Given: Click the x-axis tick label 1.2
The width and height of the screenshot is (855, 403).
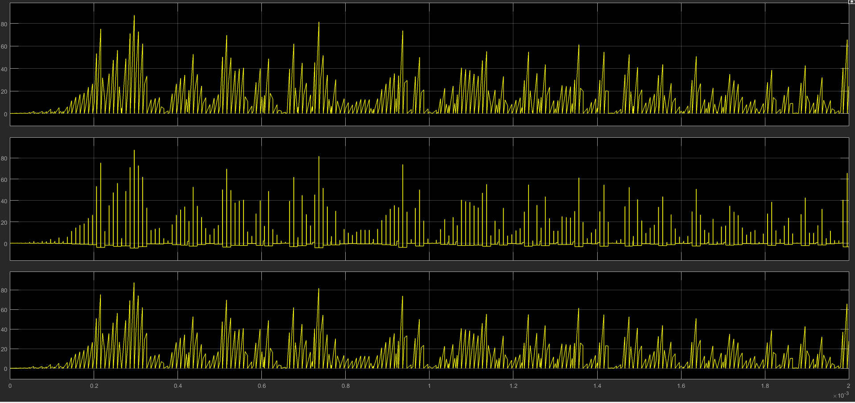Looking at the screenshot, I should coord(513,386).
